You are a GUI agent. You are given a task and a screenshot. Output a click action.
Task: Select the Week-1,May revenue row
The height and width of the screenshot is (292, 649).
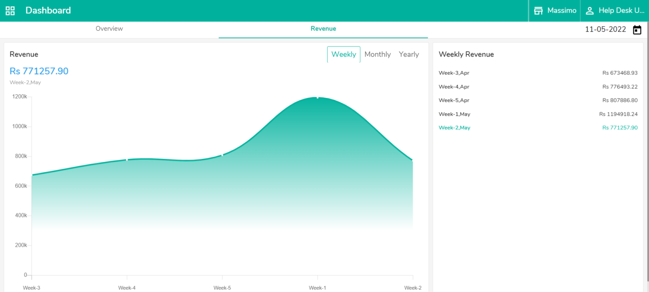538,114
